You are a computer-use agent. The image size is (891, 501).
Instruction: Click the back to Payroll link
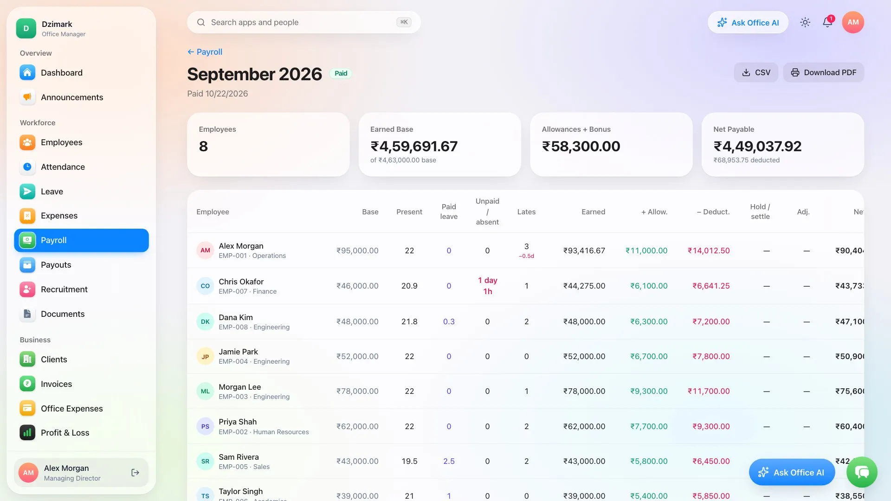205,52
